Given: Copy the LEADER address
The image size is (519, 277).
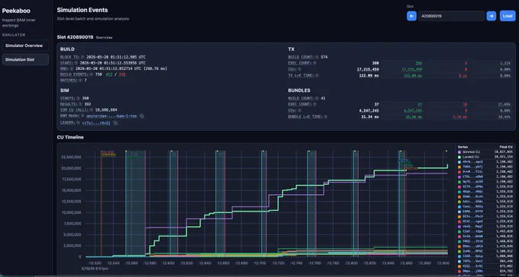Looking at the screenshot, I should tap(115, 123).
